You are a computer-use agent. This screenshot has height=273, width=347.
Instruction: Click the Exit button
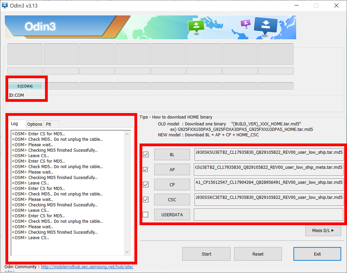[x=317, y=254]
